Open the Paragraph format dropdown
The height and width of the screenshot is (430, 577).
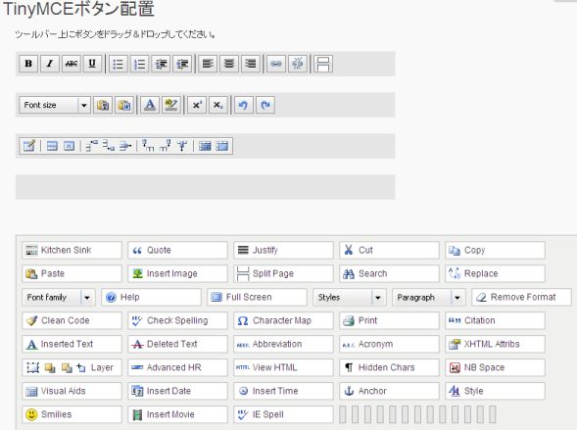pos(429,297)
